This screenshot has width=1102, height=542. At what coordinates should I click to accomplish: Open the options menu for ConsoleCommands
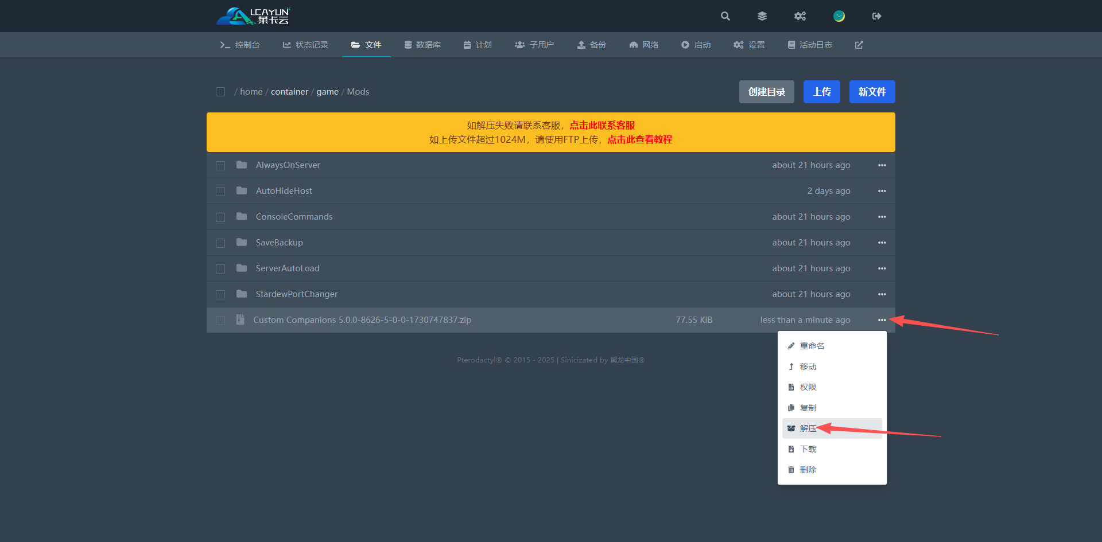click(x=882, y=217)
